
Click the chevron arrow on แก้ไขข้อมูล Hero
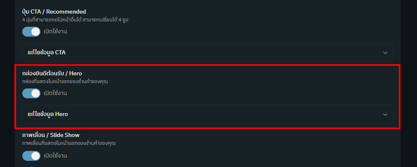(385, 114)
